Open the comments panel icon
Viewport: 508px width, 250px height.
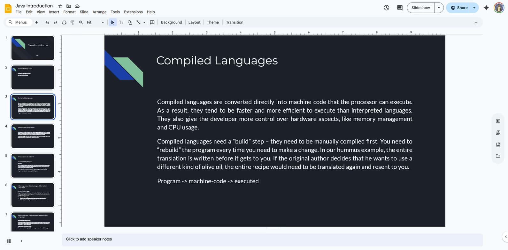click(400, 8)
